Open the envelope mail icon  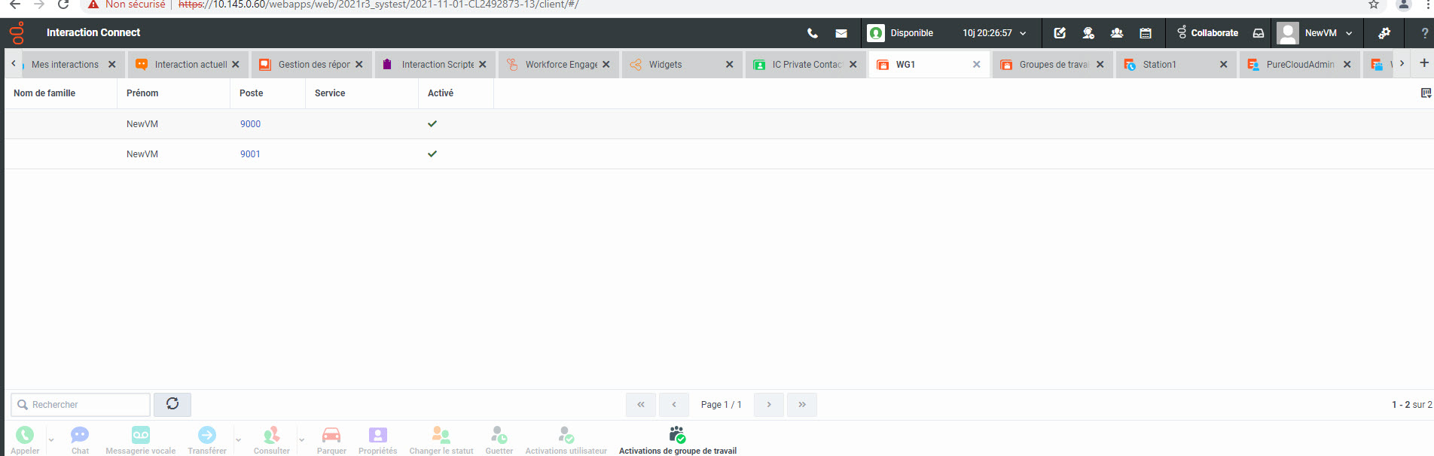tap(841, 33)
